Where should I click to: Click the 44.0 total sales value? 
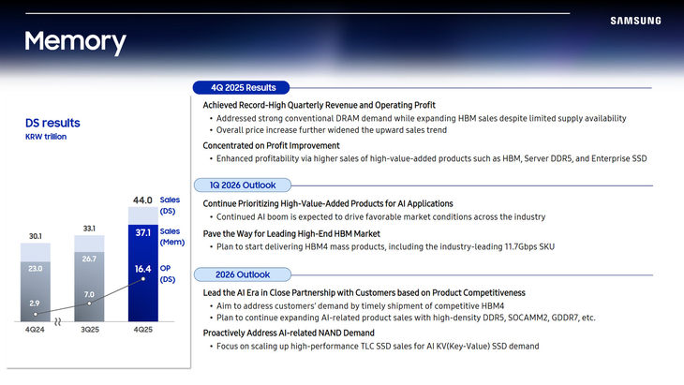[141, 201]
